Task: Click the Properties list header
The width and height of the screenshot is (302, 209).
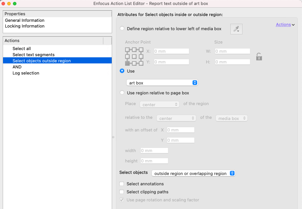Action: (58, 14)
